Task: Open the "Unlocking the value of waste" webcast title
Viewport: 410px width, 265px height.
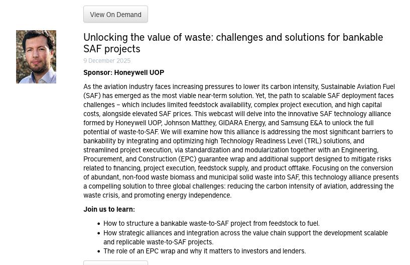Action: 233,43
